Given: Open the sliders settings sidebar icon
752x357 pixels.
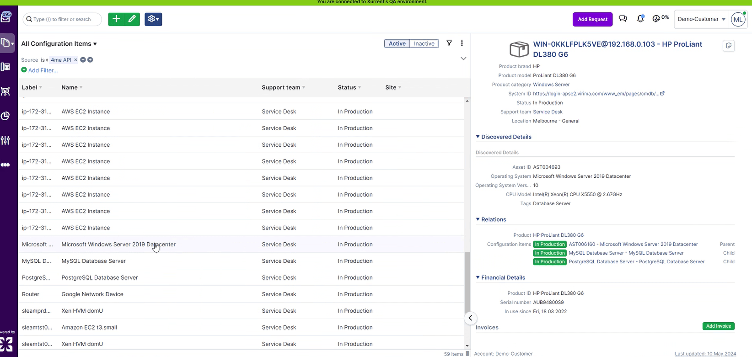Looking at the screenshot, I should tap(5, 140).
